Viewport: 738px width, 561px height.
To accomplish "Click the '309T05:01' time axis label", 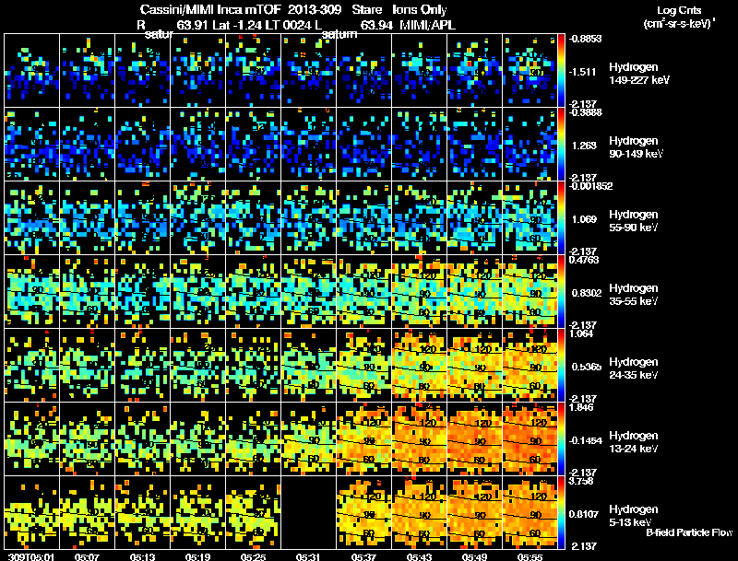I will click(x=31, y=557).
